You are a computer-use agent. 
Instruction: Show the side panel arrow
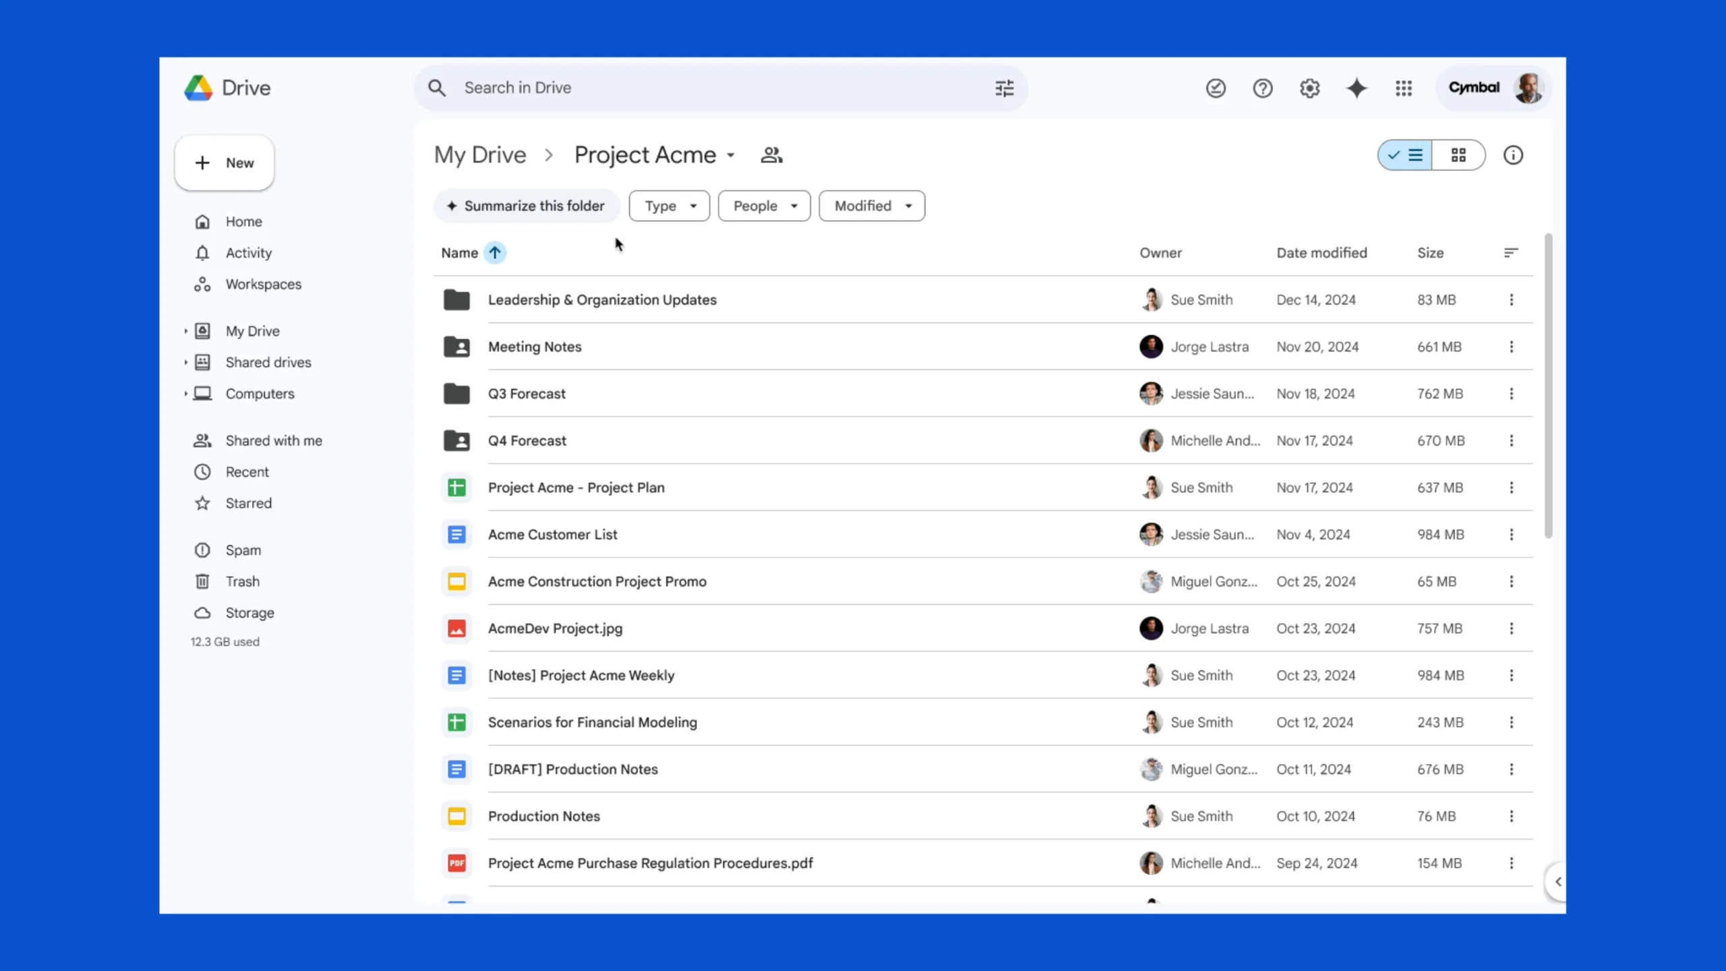pos(1557,881)
